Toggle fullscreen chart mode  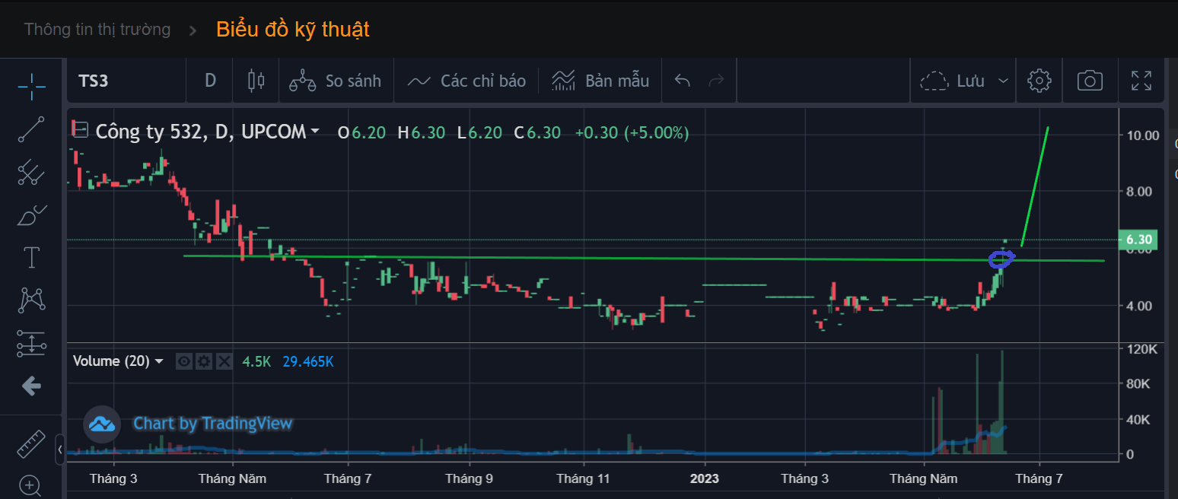coord(1141,81)
